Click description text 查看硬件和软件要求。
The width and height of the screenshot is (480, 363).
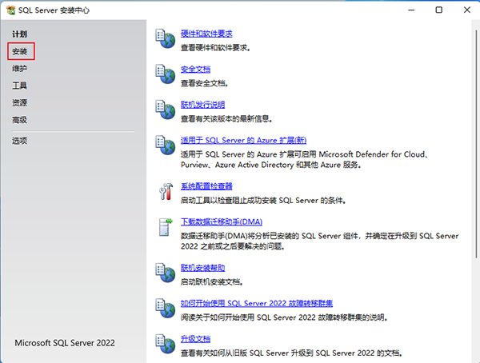point(215,48)
